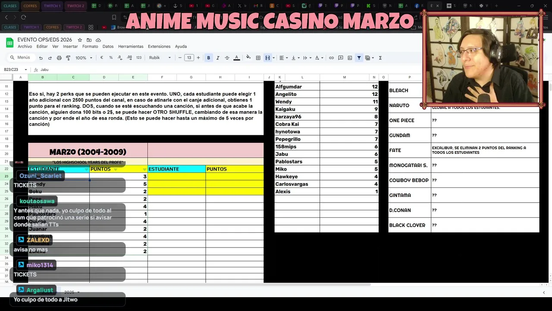Open the Datos menu
The width and height of the screenshot is (552, 311).
pyautogui.click(x=108, y=47)
